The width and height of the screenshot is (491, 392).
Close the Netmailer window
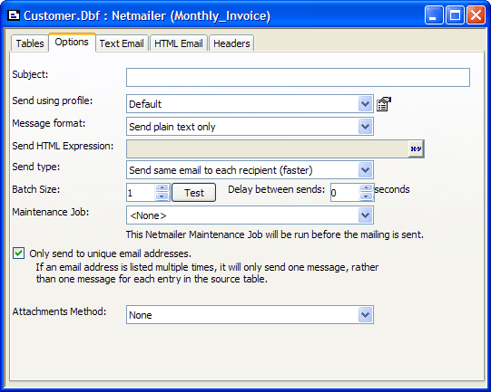pos(476,15)
